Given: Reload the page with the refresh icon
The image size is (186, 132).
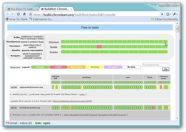Looking at the screenshot, I should pos(18,14).
